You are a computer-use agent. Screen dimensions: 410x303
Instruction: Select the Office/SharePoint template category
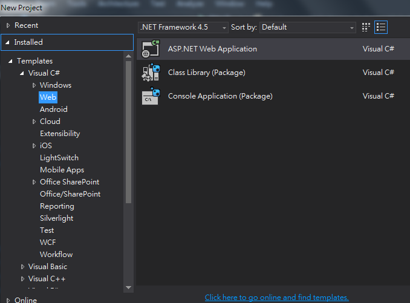70,194
